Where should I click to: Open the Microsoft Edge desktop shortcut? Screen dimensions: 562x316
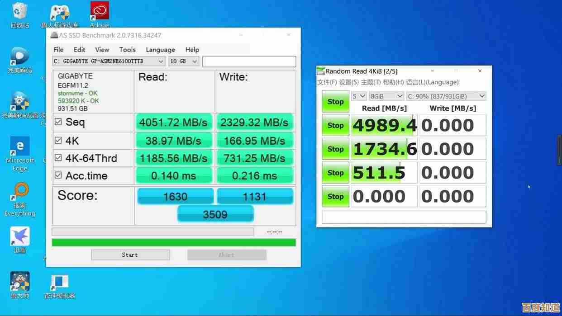[x=19, y=148]
